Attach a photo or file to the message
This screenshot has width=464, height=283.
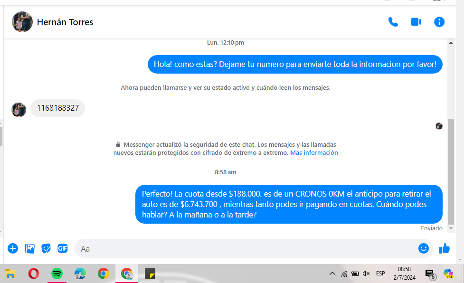tap(29, 248)
